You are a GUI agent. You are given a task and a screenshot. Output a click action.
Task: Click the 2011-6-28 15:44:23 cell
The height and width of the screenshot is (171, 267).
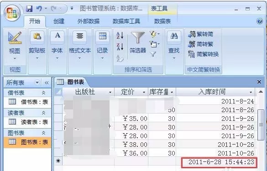pos(219,162)
